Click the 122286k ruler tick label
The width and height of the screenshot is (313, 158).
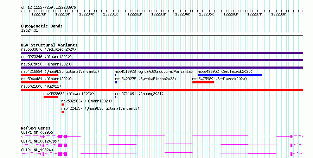[x=231, y=14]
